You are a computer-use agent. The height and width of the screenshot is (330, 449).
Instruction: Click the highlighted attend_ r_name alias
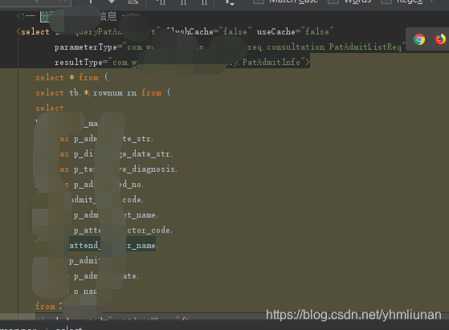click(x=112, y=246)
